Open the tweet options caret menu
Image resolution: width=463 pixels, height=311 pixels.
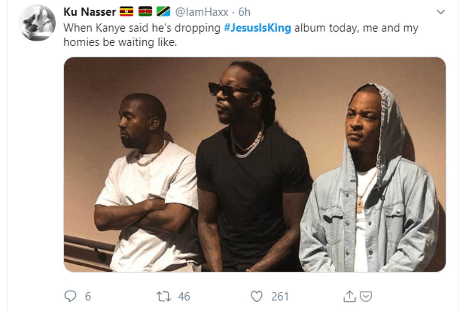pos(440,12)
